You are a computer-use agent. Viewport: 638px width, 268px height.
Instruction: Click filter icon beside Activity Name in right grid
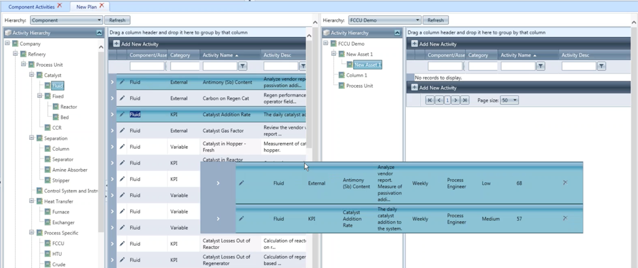click(x=540, y=66)
